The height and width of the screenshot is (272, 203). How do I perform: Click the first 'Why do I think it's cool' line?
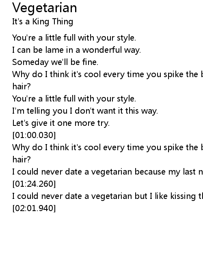pos(108,74)
